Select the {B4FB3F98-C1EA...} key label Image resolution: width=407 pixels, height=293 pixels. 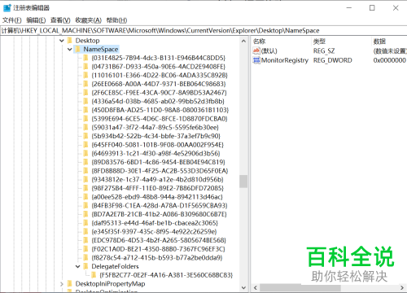pos(160,205)
